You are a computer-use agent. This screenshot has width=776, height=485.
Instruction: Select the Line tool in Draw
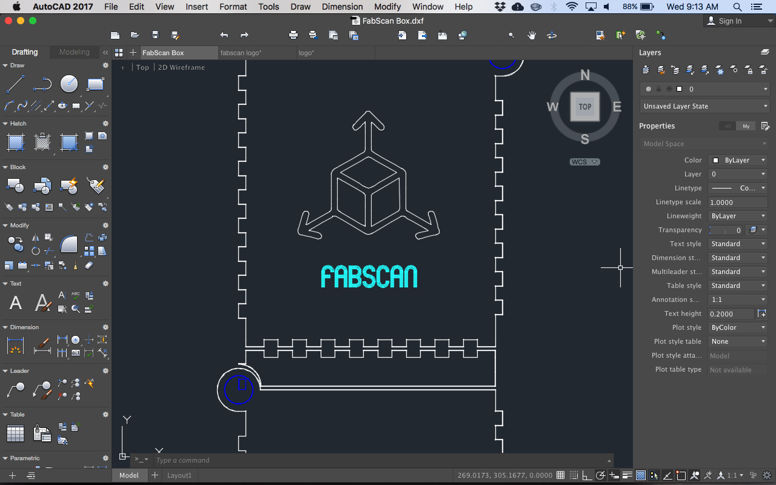(15, 84)
